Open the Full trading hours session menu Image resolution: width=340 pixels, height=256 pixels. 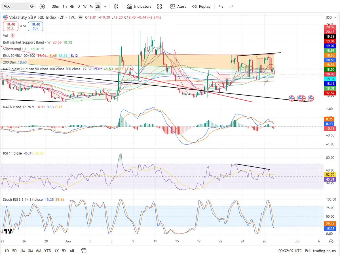(320, 251)
